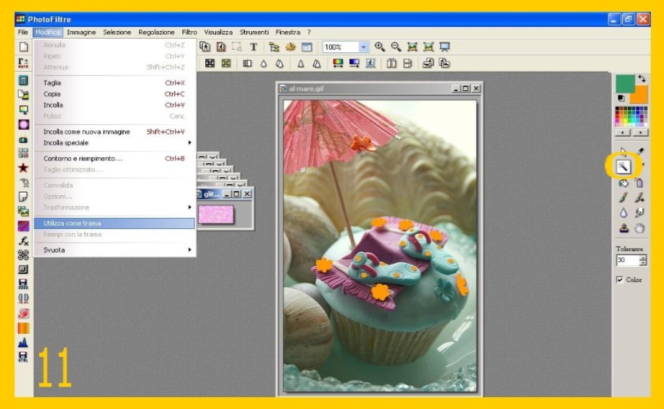Click 'Incolla come nuova immagine' entry

(87, 132)
